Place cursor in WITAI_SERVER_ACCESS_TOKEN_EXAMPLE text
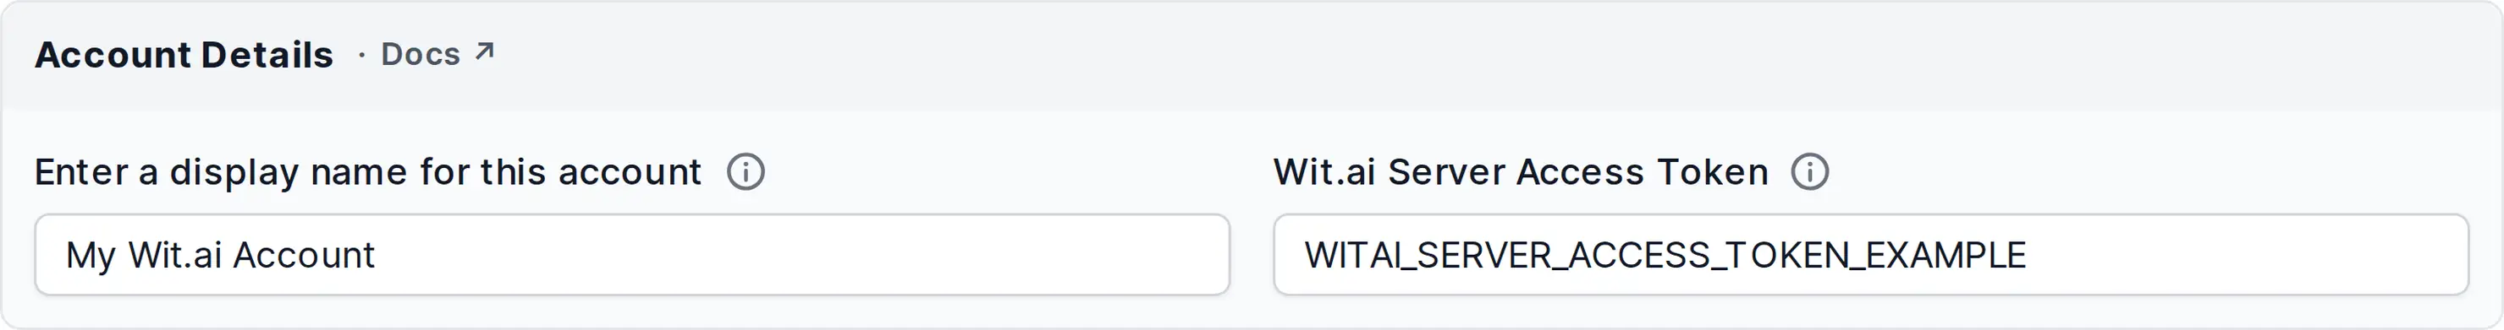This screenshot has width=2504, height=330. click(1665, 255)
